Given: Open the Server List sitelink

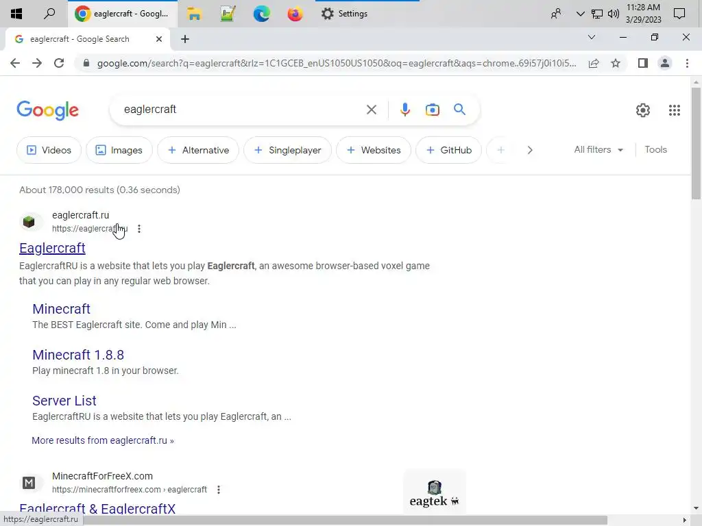Looking at the screenshot, I should 64,401.
